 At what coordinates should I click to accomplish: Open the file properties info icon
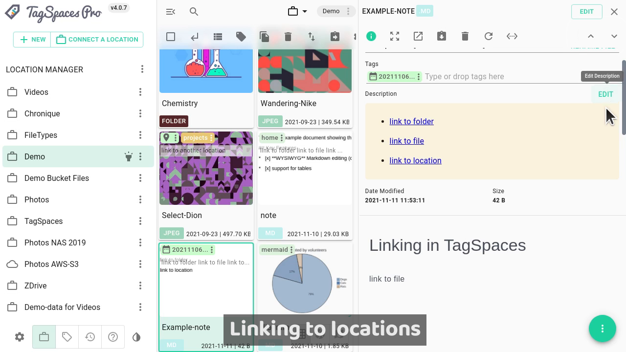[371, 36]
